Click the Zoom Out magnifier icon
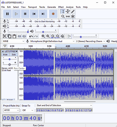Screen dimensions: 117x127 pos(48,36)
